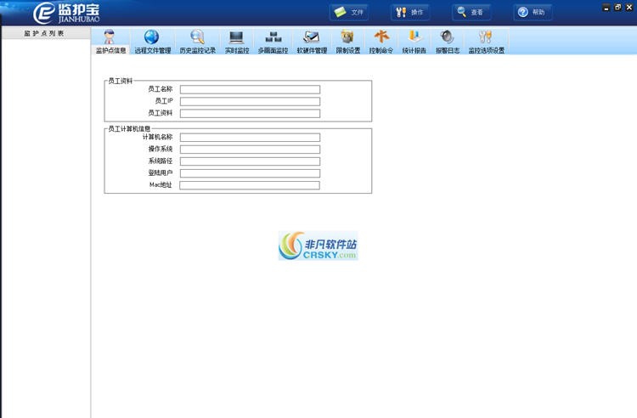The height and width of the screenshot is (418, 637).
Task: Click the 操作系统 input field
Action: [250, 149]
